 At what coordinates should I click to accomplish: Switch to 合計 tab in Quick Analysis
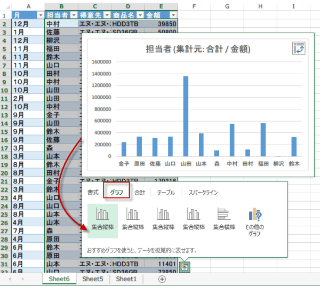click(x=140, y=192)
